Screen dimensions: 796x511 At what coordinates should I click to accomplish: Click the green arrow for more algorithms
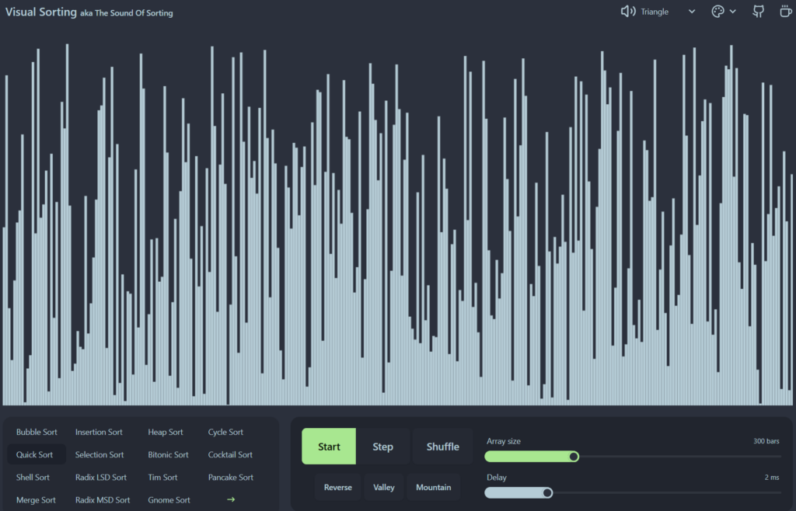point(231,499)
